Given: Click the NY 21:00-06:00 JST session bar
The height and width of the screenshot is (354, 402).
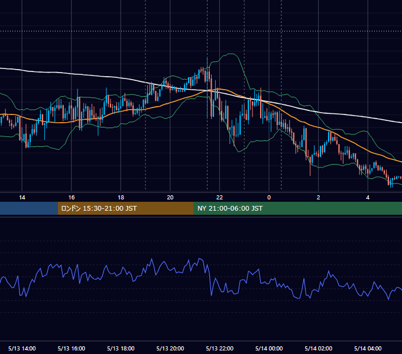Looking at the screenshot, I should pos(297,208).
